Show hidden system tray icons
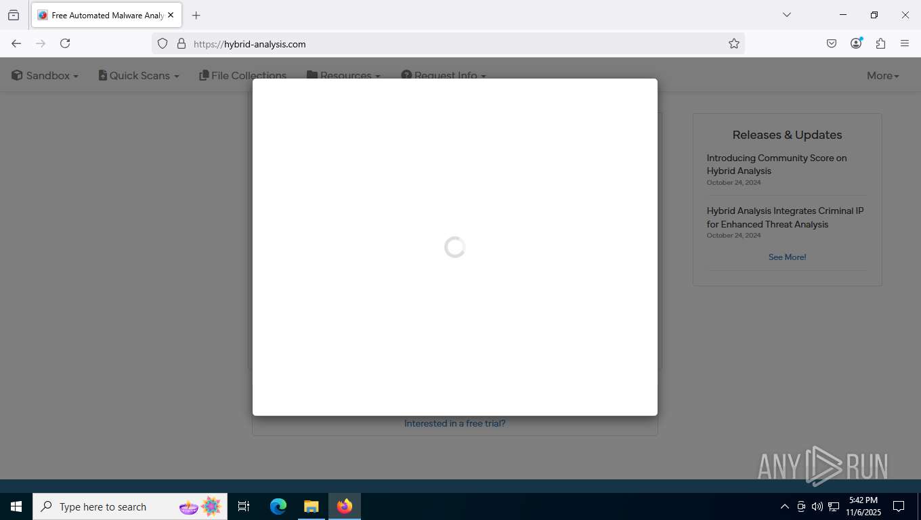Image resolution: width=921 pixels, height=520 pixels. pos(784,506)
